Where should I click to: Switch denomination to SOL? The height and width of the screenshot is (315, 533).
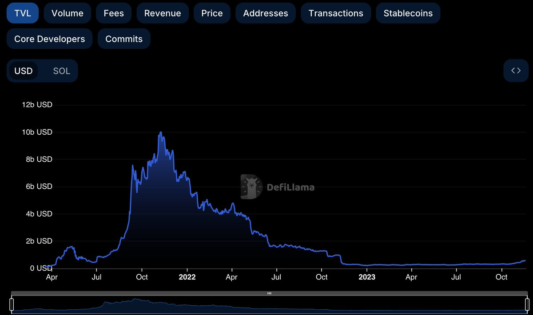click(61, 71)
